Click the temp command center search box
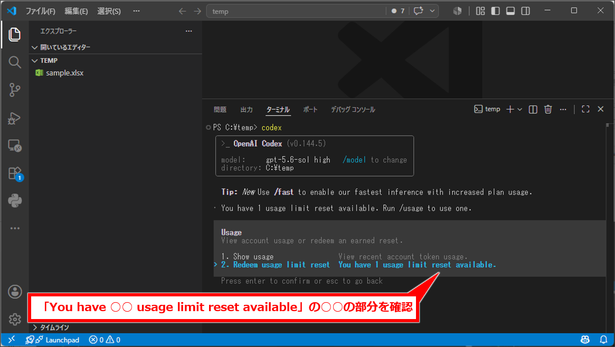615x347 pixels. [296, 11]
